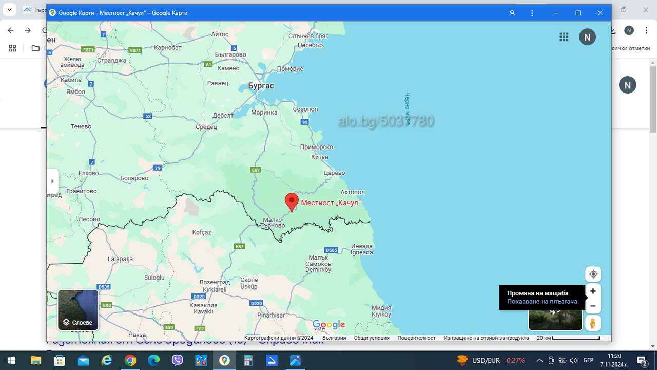
Task: Go forward in the background Chrome window
Action: coord(28,30)
